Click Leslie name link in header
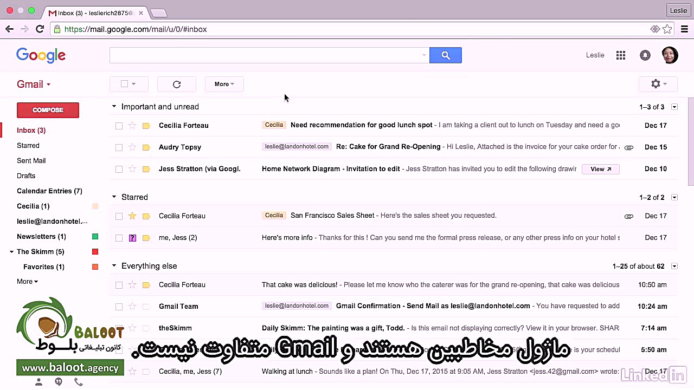 click(595, 55)
